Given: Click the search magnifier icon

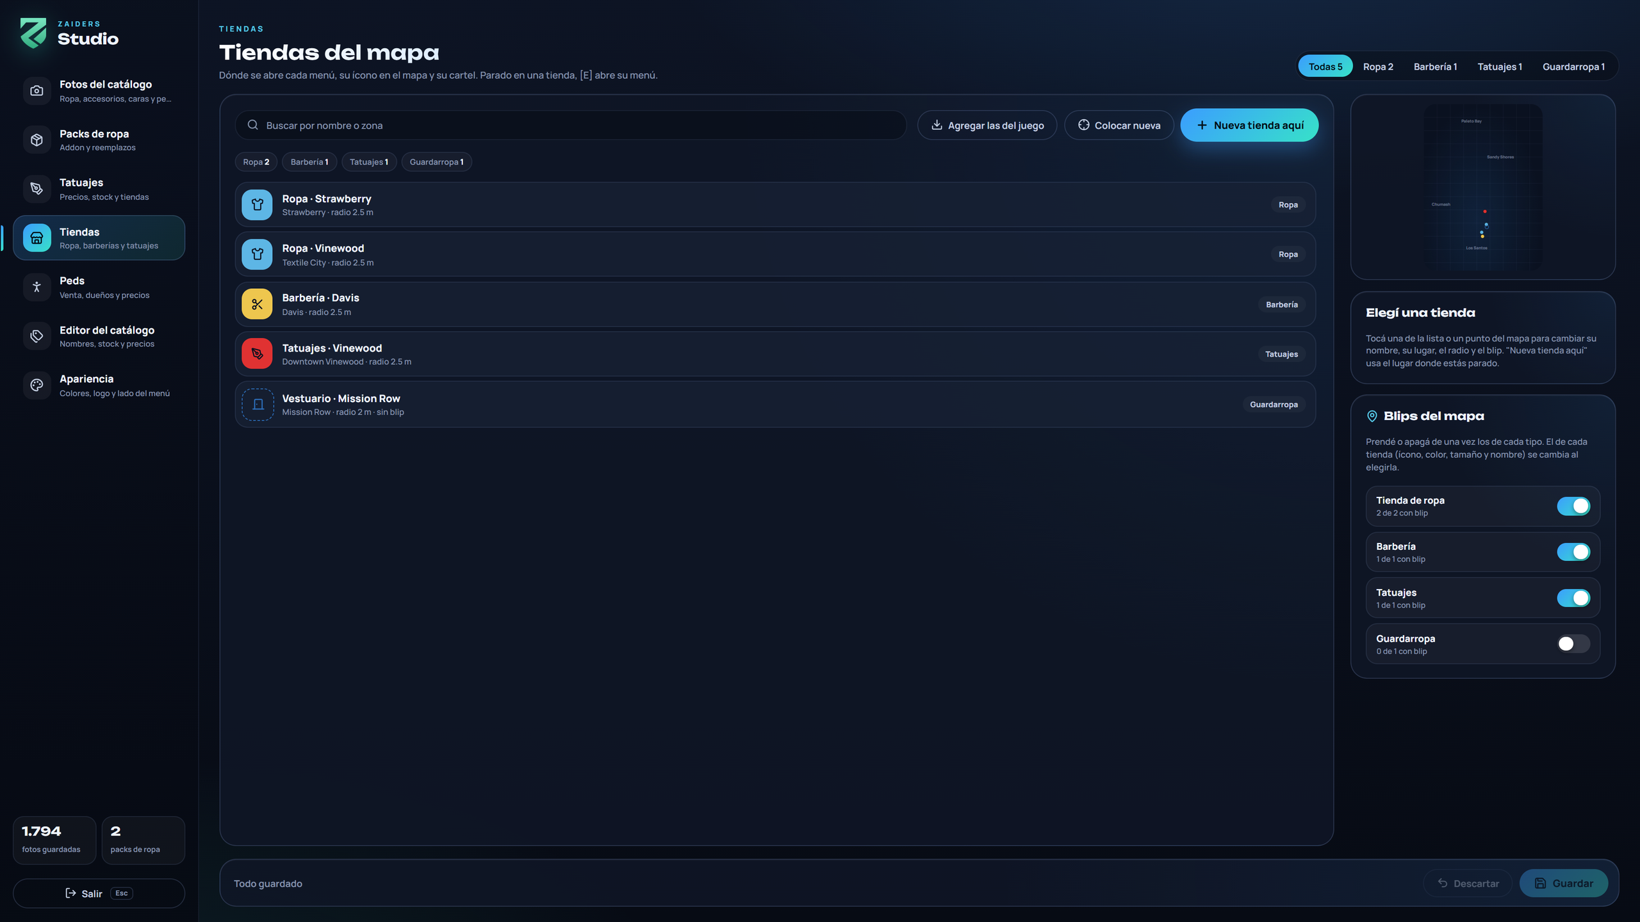Looking at the screenshot, I should point(253,125).
